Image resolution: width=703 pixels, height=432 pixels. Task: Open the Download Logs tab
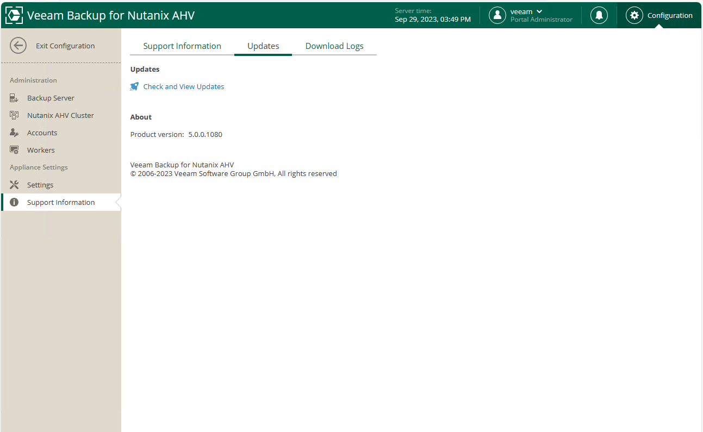(x=334, y=46)
